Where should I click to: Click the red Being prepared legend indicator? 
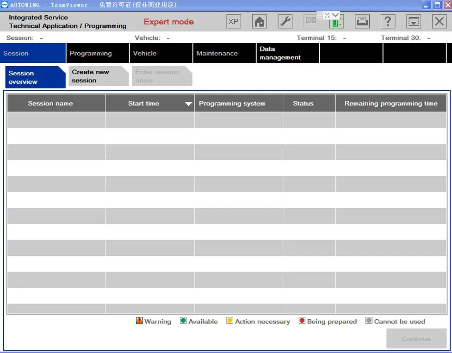302,321
